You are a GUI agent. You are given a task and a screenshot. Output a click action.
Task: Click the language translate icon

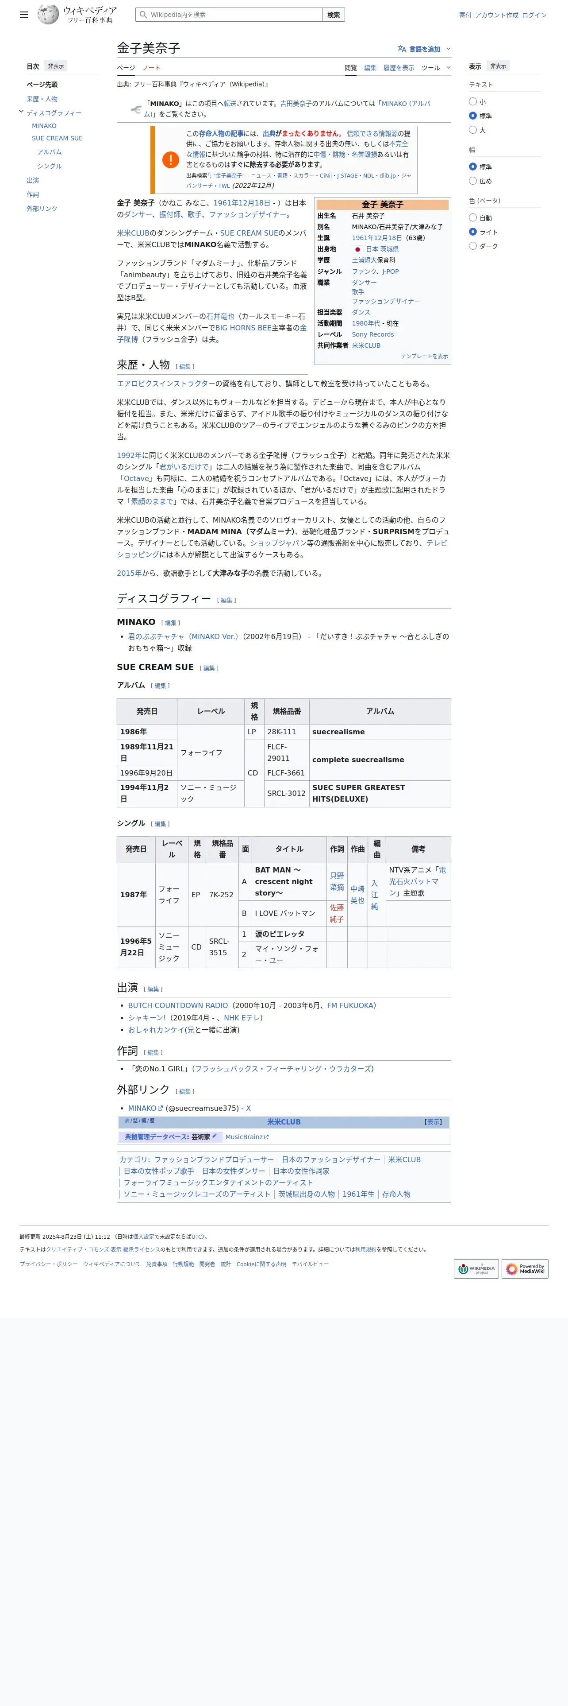coord(401,49)
